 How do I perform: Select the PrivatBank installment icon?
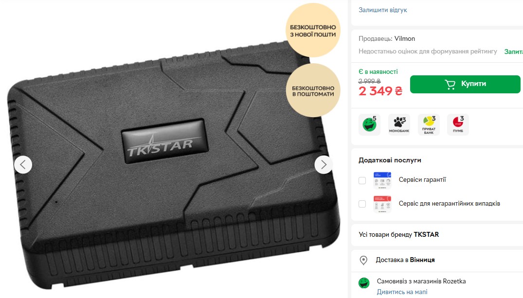click(429, 124)
